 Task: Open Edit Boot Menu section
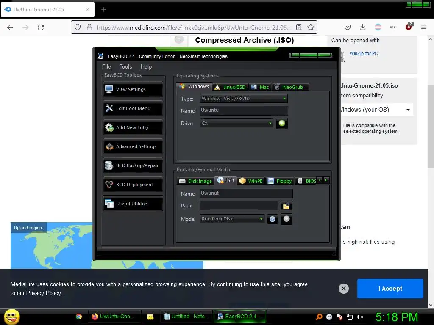pos(133,108)
